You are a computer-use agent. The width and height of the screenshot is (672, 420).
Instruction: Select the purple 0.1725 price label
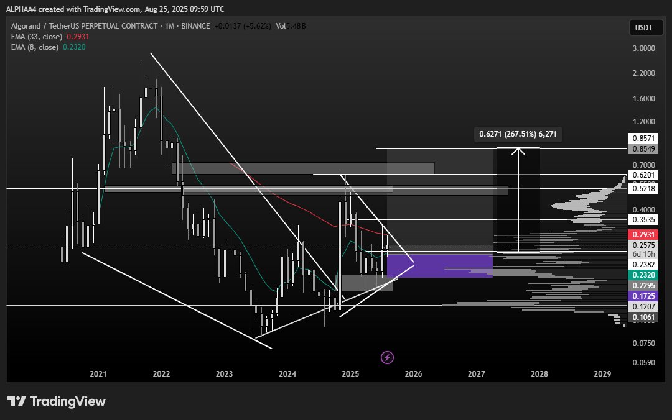click(x=643, y=296)
